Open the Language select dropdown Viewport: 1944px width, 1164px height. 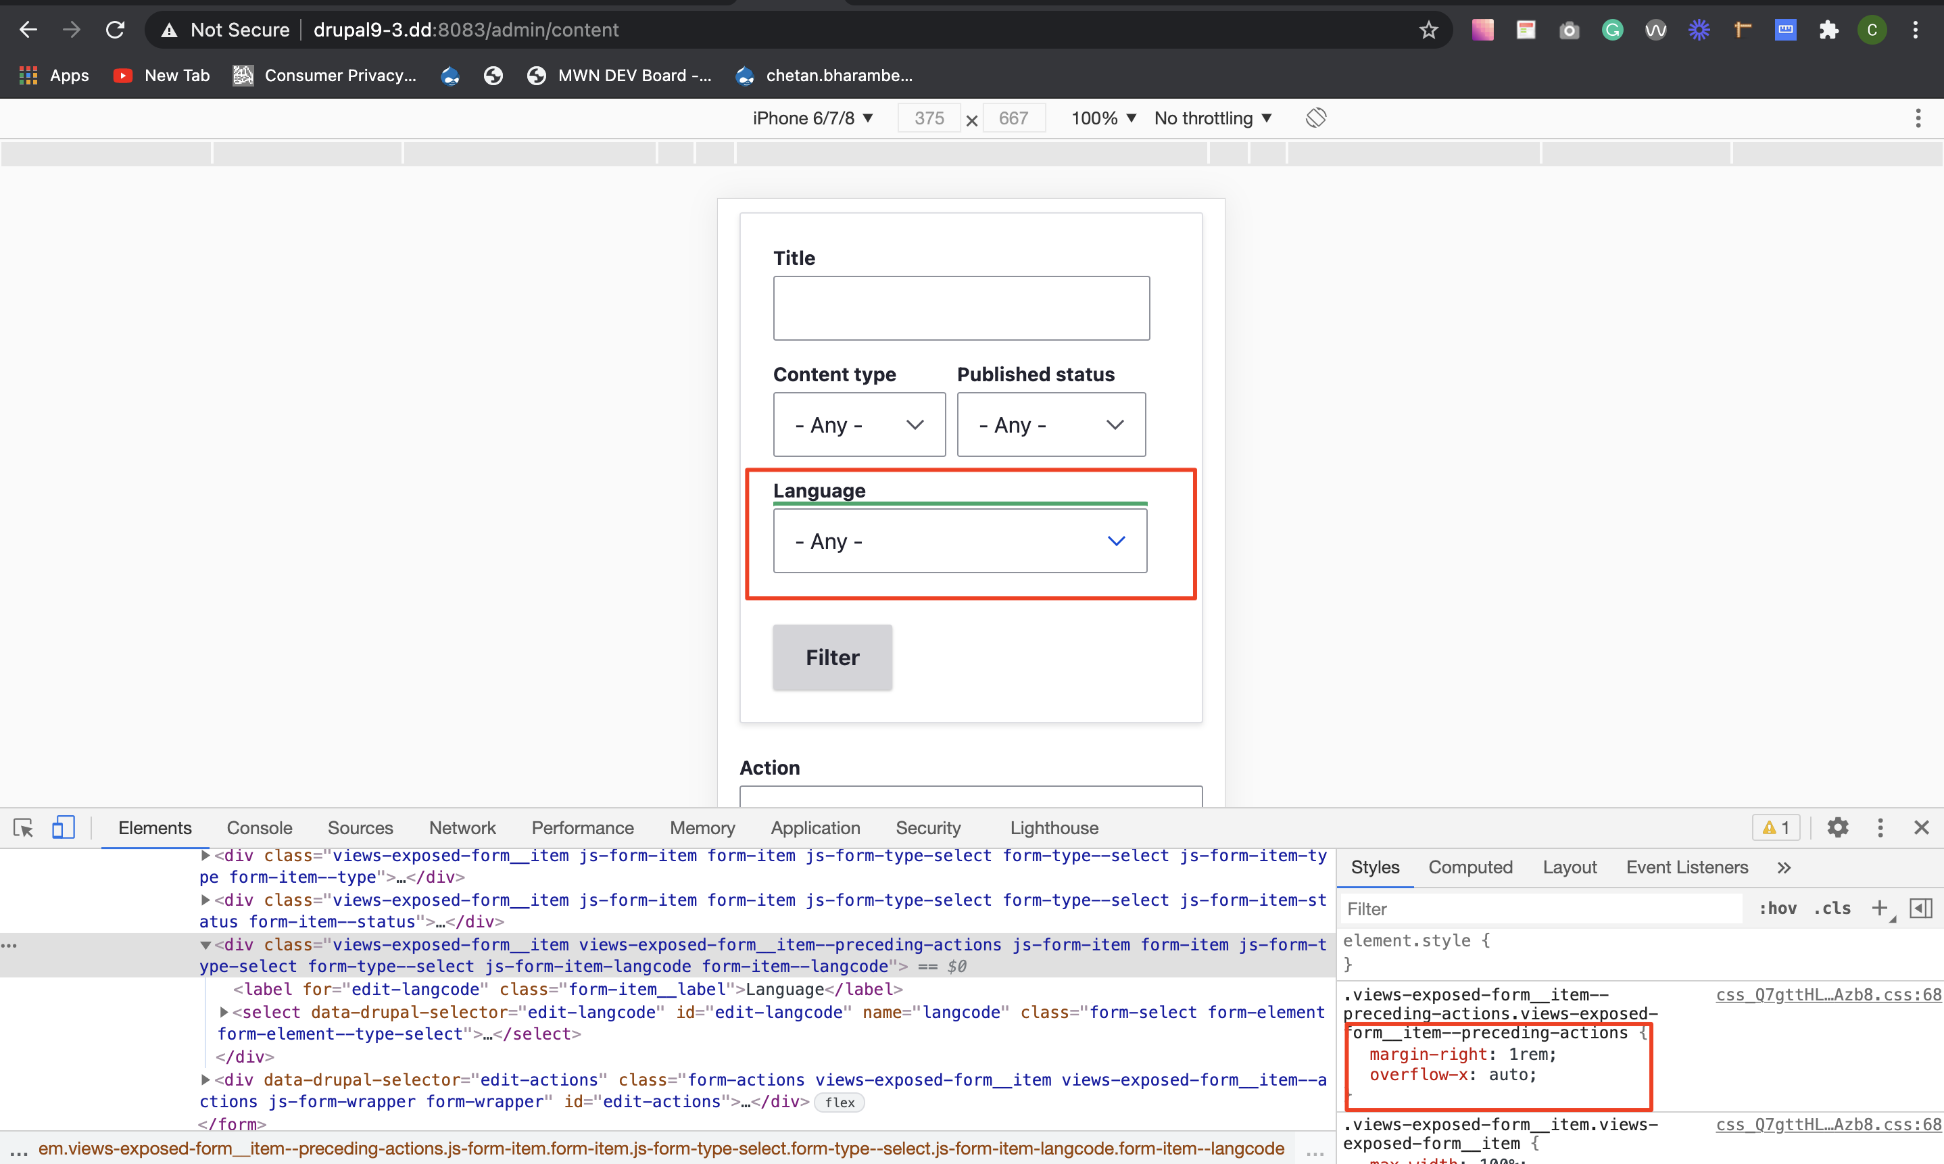point(960,541)
